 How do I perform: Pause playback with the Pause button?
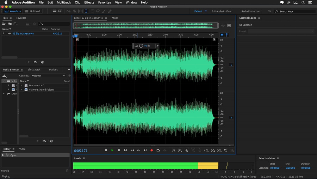[119, 150]
